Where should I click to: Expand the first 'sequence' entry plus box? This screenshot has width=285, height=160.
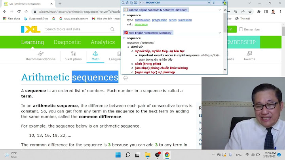pyautogui.click(x=124, y=15)
